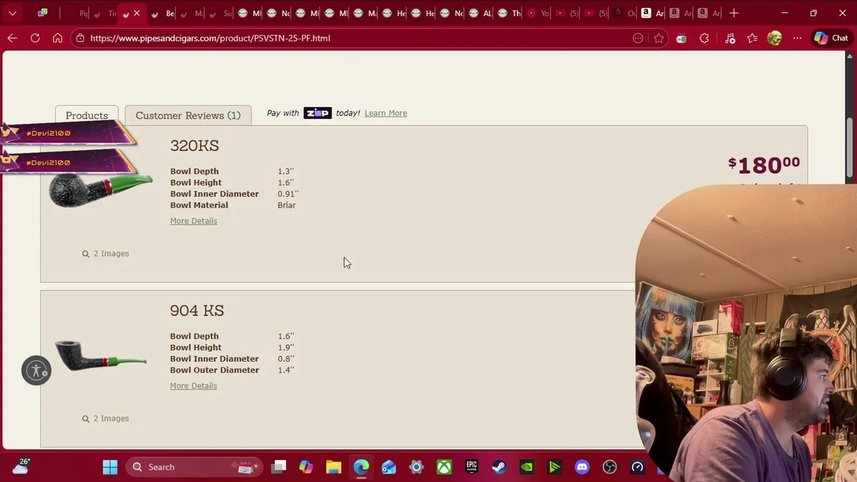Click the 320KS product heading

[194, 146]
